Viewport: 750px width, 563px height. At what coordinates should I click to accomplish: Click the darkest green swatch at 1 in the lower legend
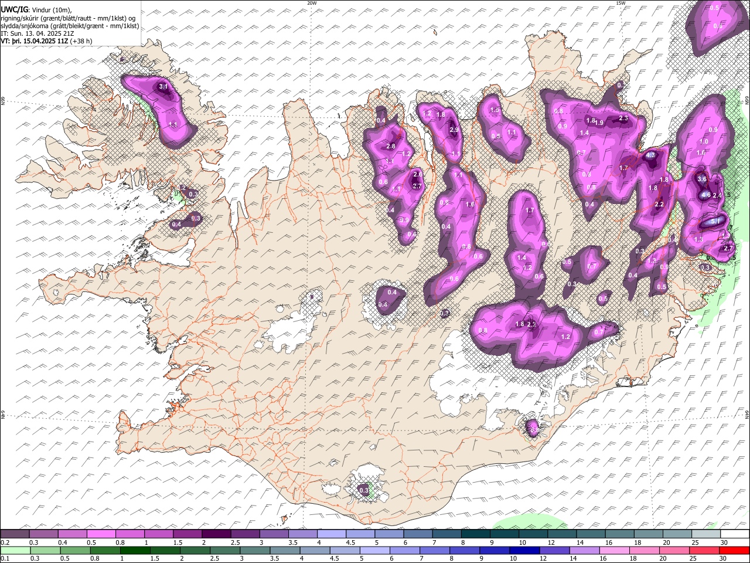(x=135, y=550)
